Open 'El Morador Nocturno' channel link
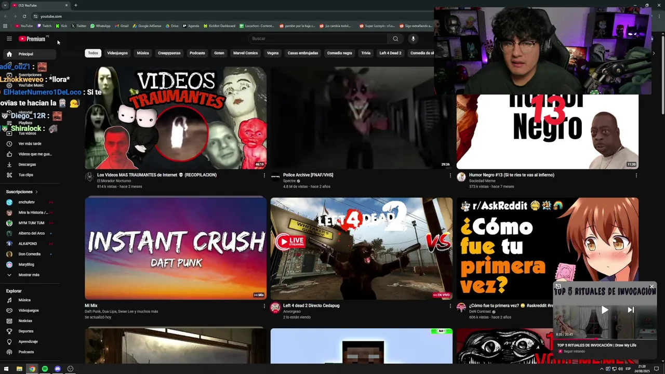665x374 pixels. click(x=114, y=181)
